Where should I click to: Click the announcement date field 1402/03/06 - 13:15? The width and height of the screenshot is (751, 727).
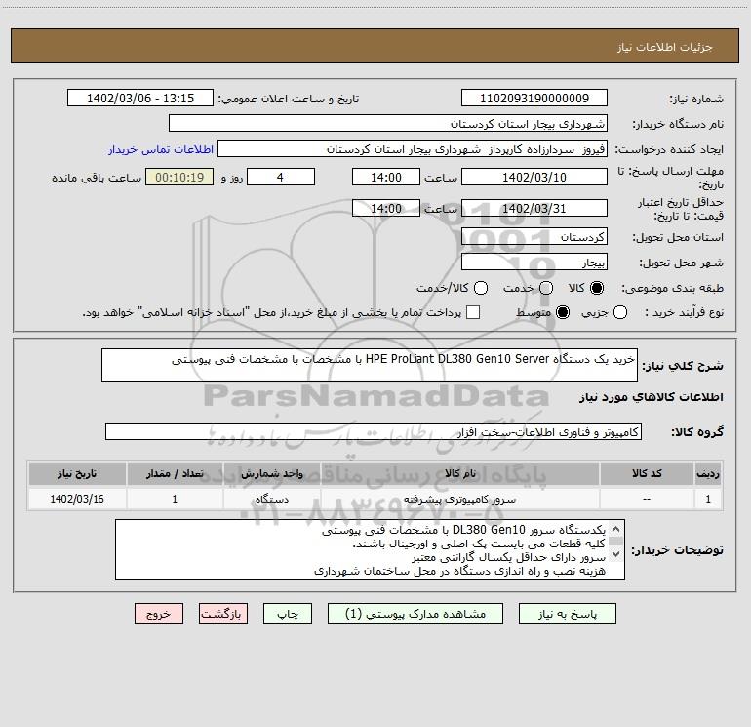click(140, 99)
